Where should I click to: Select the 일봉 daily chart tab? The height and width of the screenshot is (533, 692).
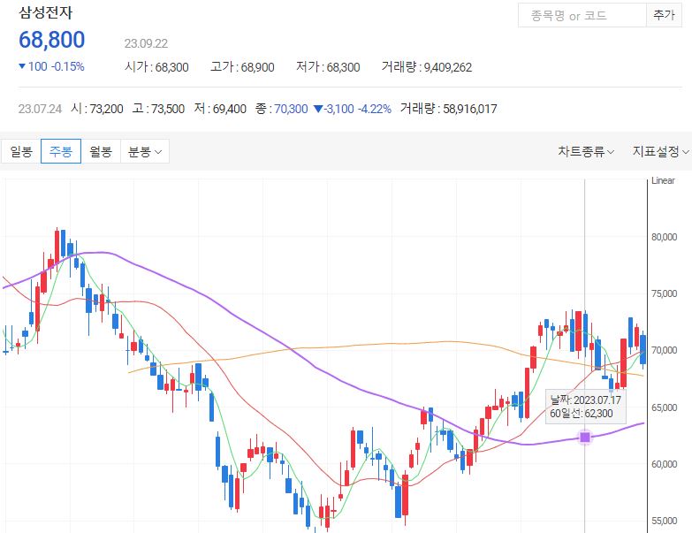pyautogui.click(x=21, y=151)
